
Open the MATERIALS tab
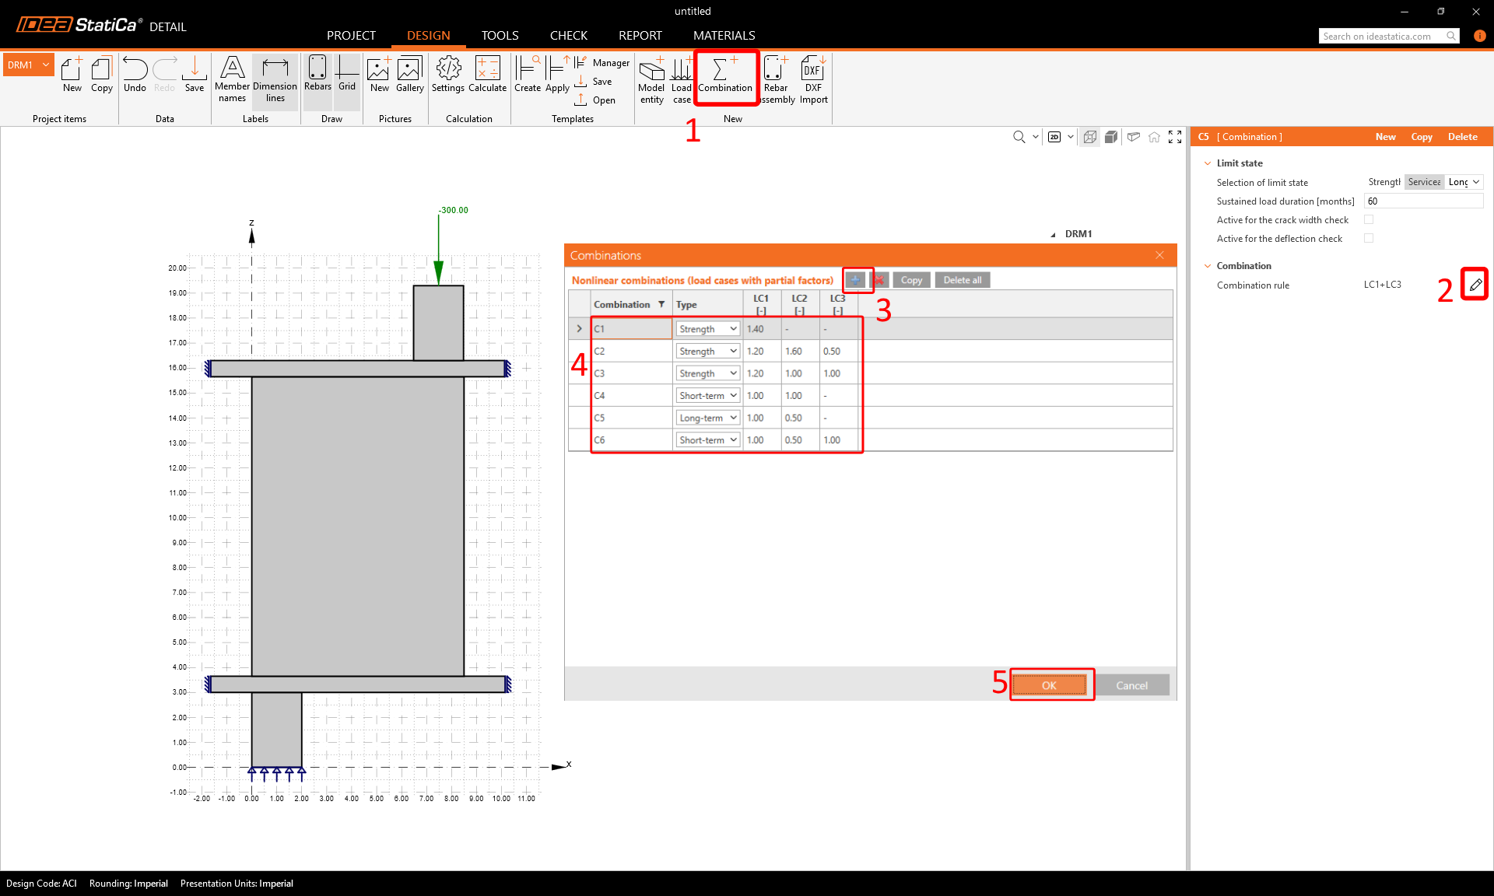pos(724,36)
